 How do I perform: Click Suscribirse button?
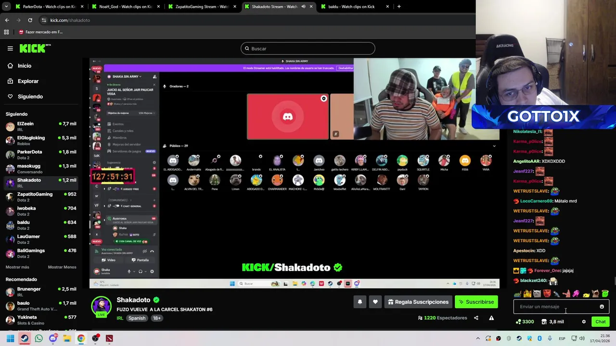[x=476, y=302]
